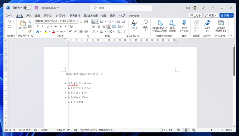Image resolution: width=239 pixels, height=136 pixels.
Task: Click the Show paragraph marks icon
Action: coord(125,31)
